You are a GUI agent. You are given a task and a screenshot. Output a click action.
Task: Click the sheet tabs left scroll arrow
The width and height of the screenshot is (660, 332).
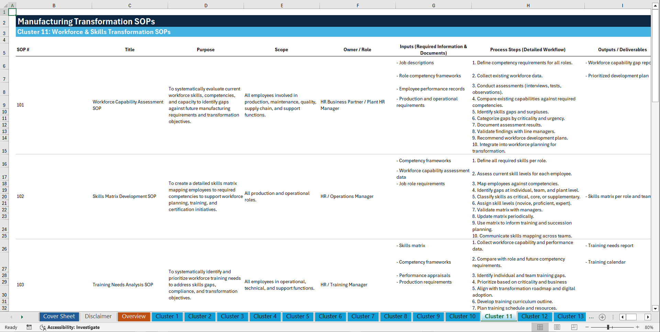[x=11, y=317]
